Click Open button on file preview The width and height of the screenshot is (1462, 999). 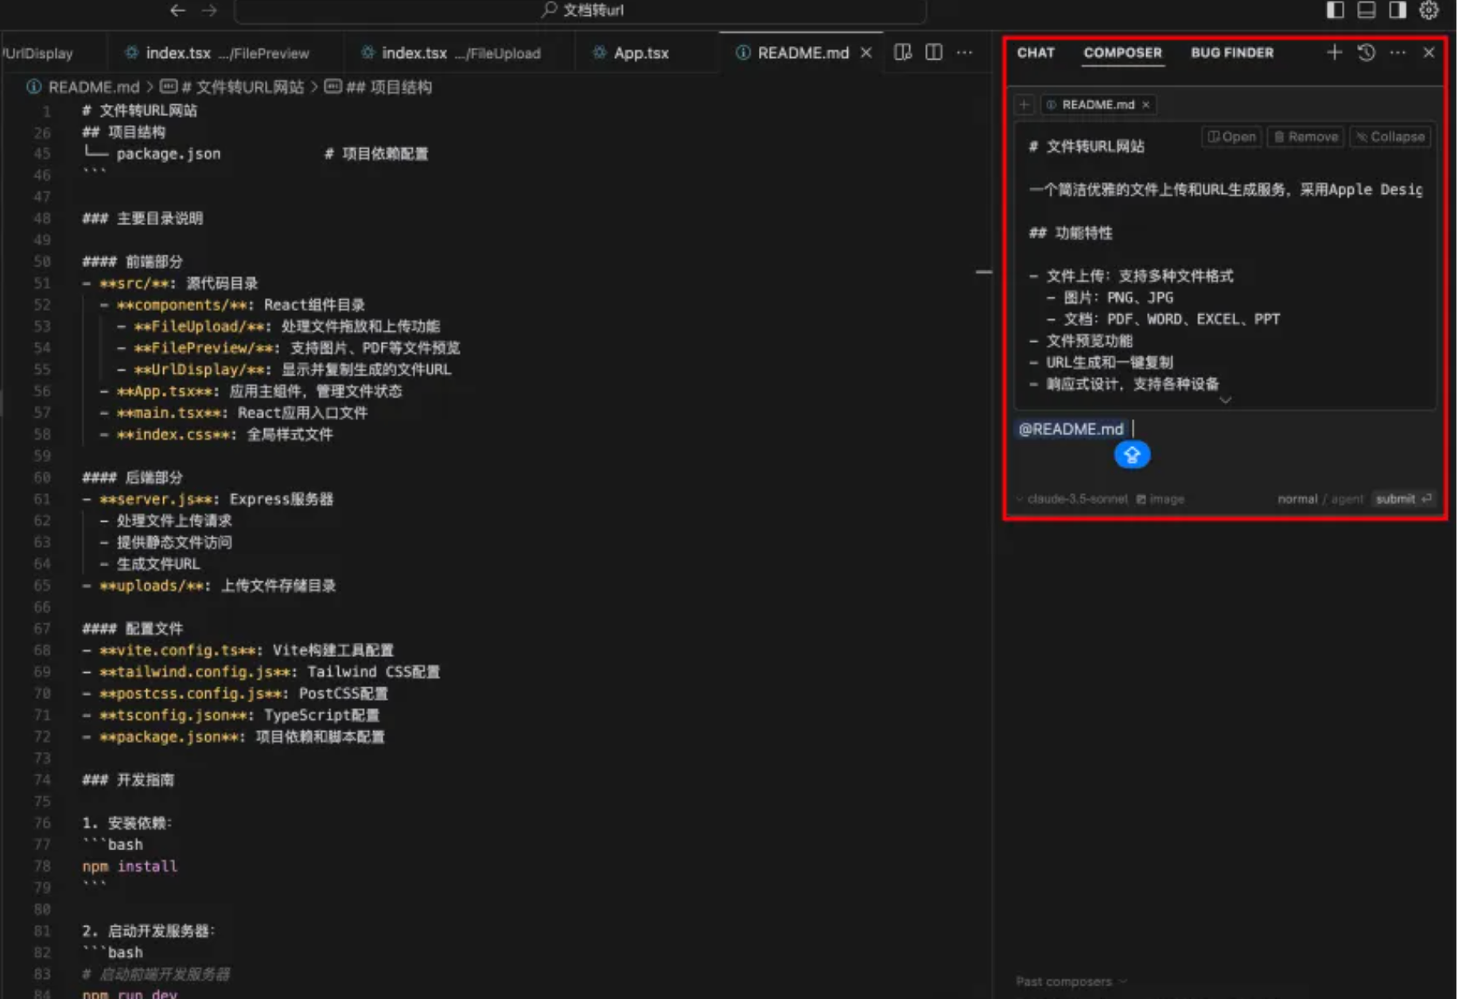pos(1231,137)
